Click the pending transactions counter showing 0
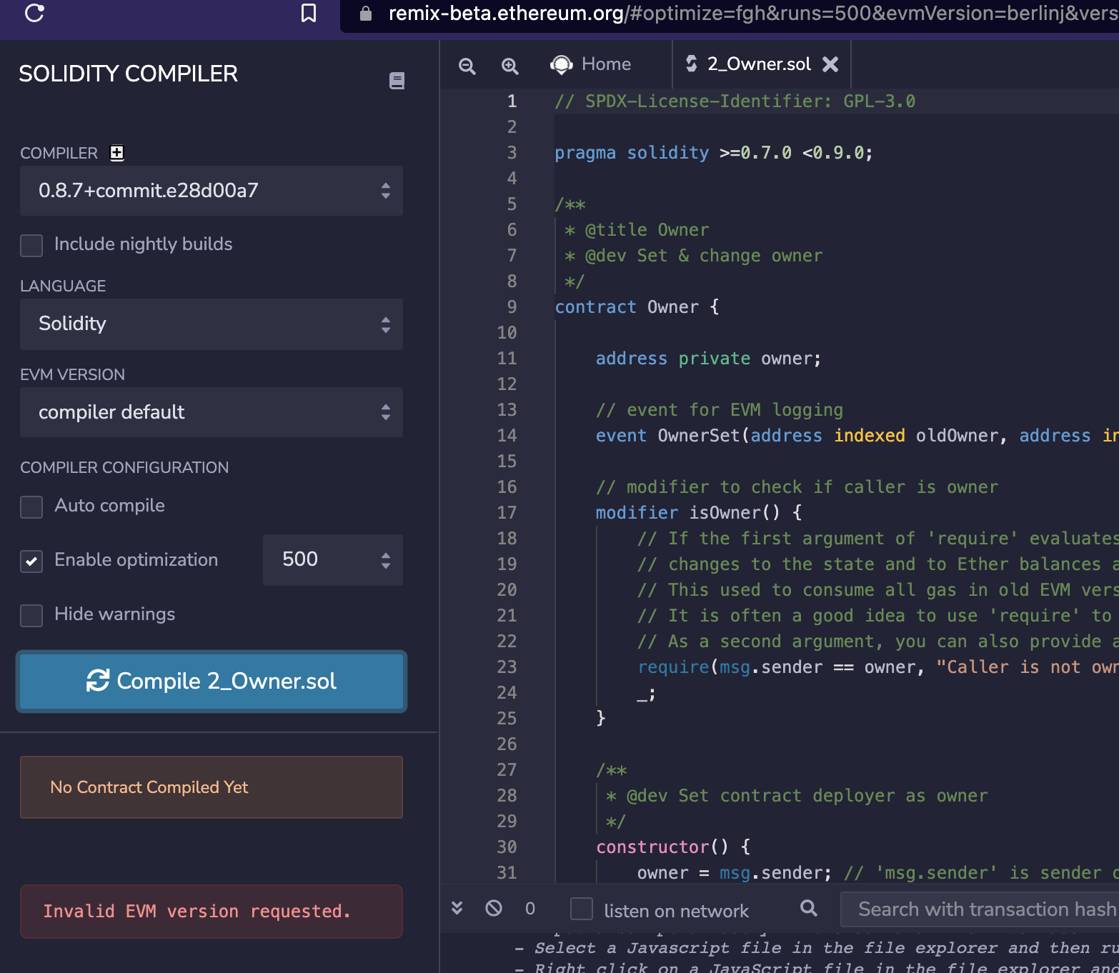Image resolution: width=1119 pixels, height=973 pixels. pyautogui.click(x=530, y=908)
